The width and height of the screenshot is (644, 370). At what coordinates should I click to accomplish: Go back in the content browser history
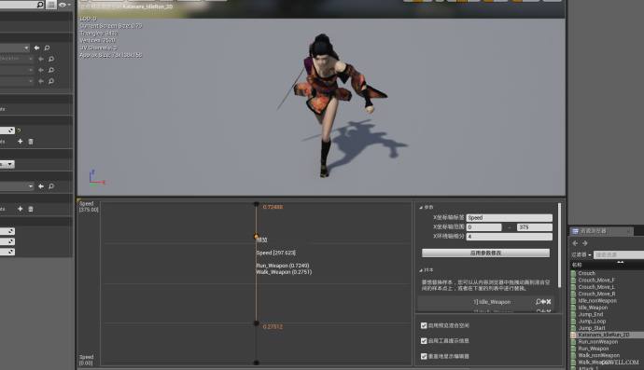coord(575,243)
